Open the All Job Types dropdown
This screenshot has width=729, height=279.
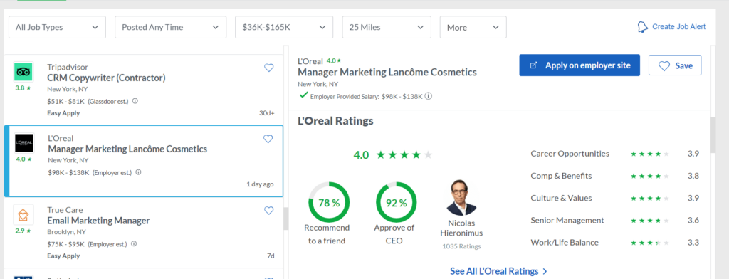(57, 28)
